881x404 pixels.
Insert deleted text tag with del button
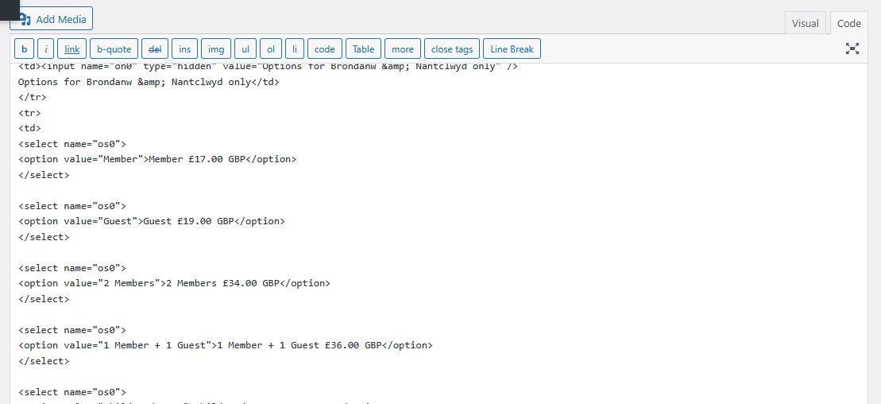[x=154, y=49]
